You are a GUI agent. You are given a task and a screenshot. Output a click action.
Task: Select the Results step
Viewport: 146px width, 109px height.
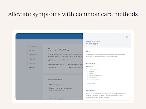point(32,68)
